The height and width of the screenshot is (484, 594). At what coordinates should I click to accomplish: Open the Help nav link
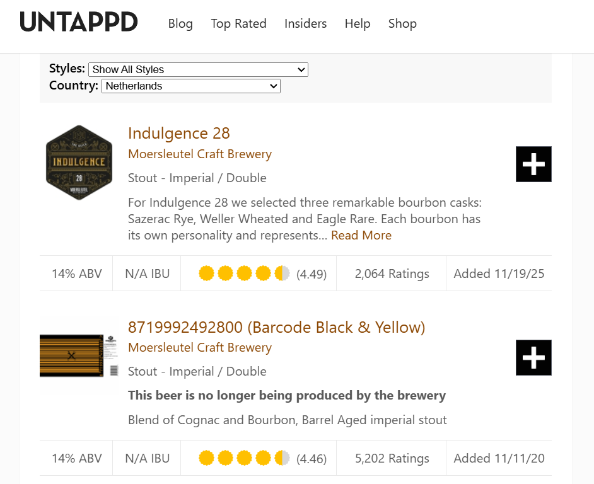[x=358, y=23]
